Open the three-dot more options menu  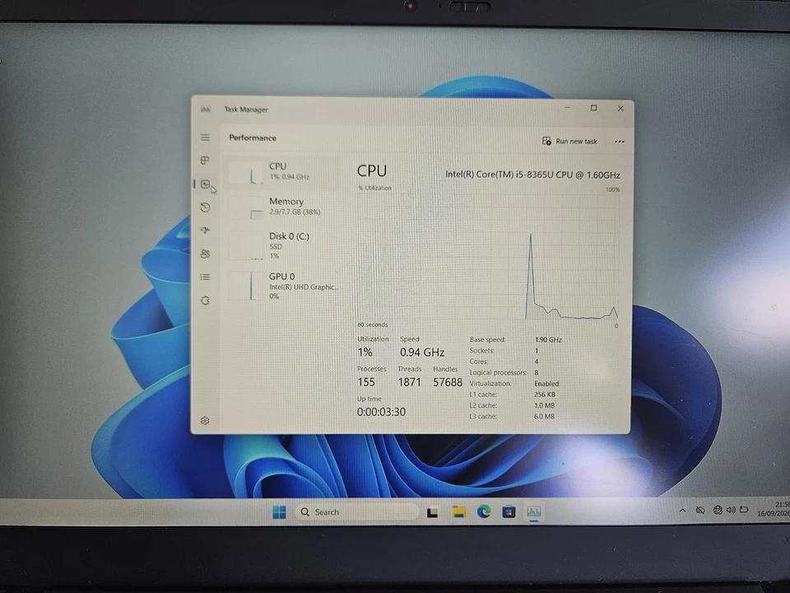(620, 142)
